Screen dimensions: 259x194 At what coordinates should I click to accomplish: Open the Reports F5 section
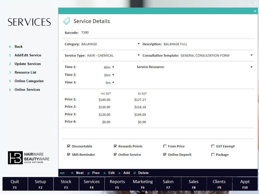coord(117,184)
